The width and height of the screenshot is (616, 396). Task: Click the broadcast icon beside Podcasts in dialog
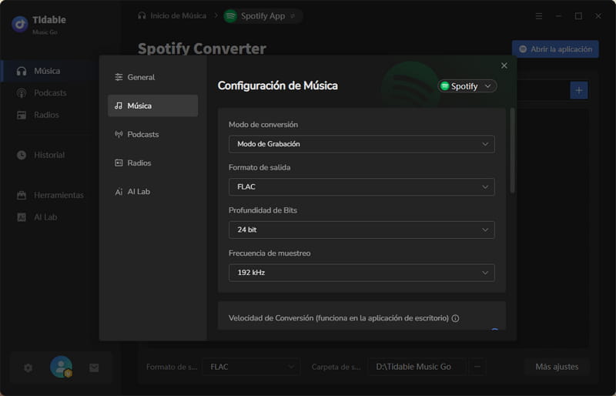(x=119, y=135)
